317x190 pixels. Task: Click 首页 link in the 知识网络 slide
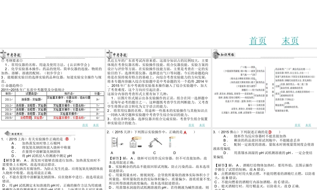(297, 125)
